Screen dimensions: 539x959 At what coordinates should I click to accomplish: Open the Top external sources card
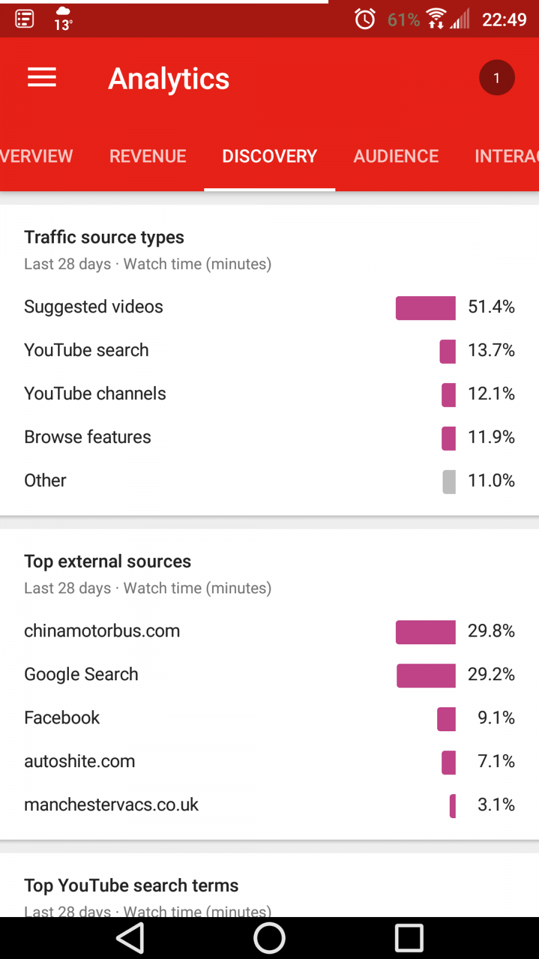point(269,684)
